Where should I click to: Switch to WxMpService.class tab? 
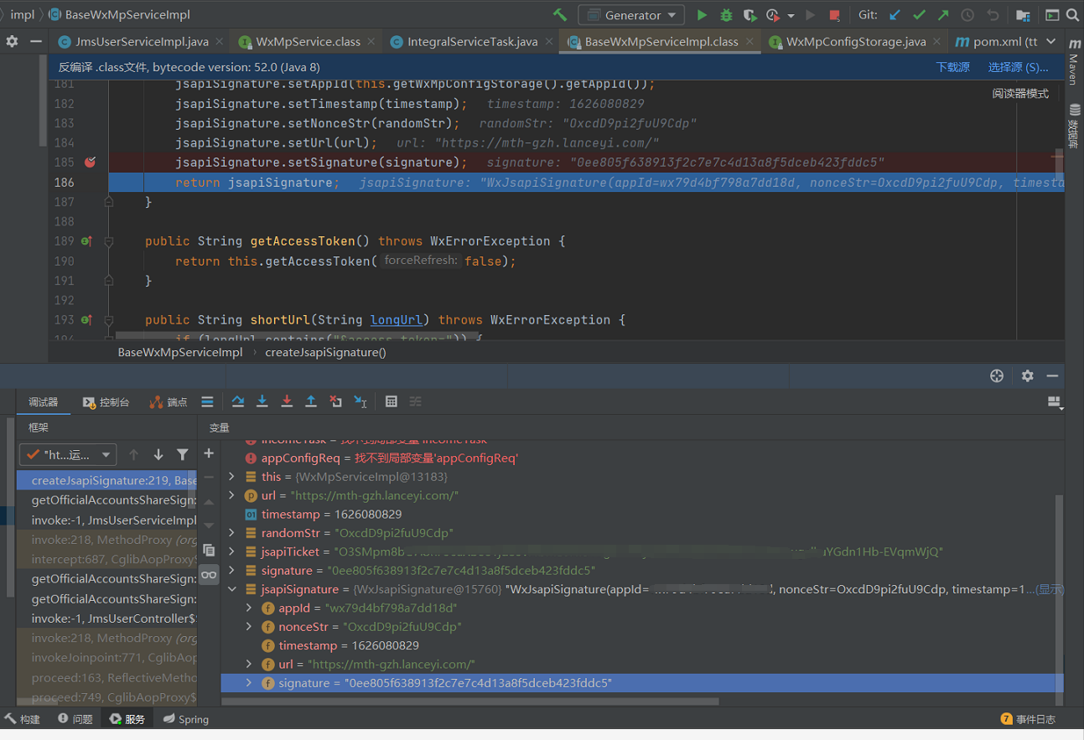(x=308, y=41)
